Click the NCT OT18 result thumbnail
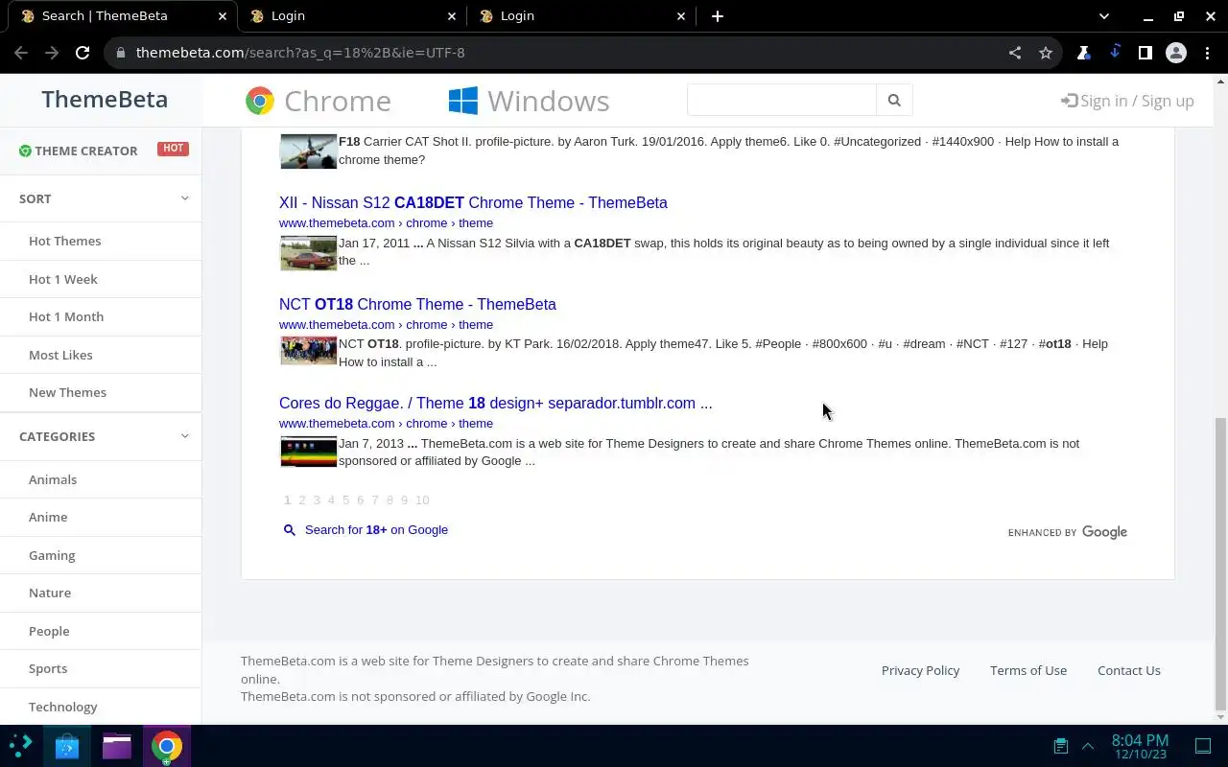This screenshot has width=1228, height=767. pos(308,351)
